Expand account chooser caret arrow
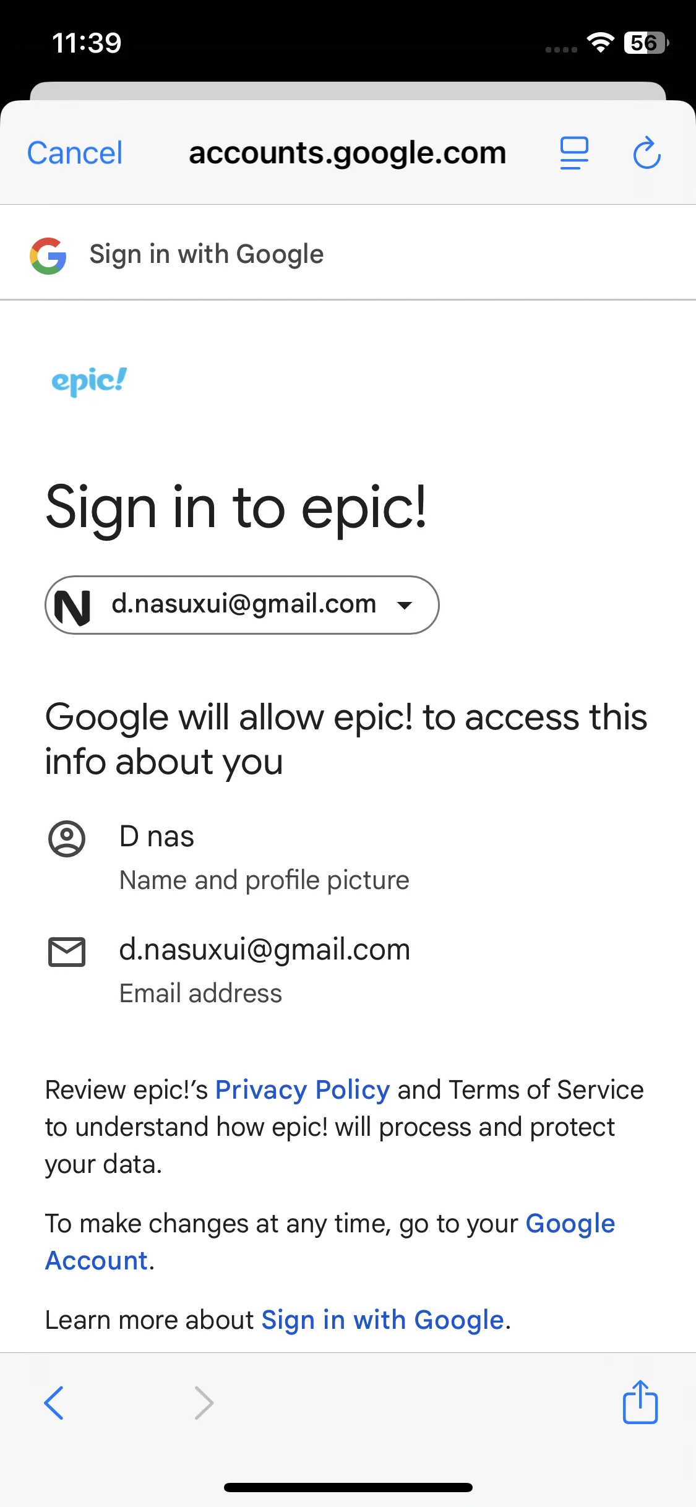 (x=405, y=606)
